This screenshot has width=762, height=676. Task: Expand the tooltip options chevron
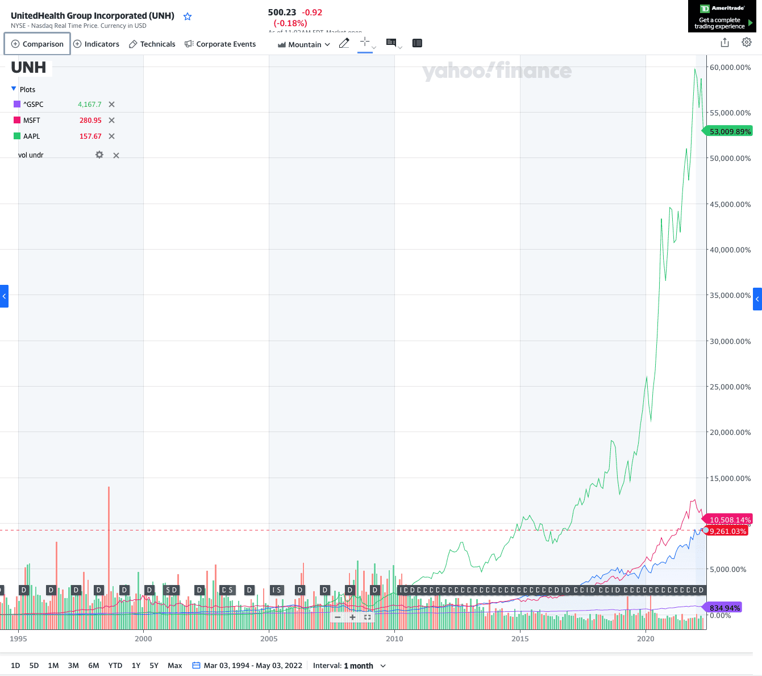click(x=400, y=48)
